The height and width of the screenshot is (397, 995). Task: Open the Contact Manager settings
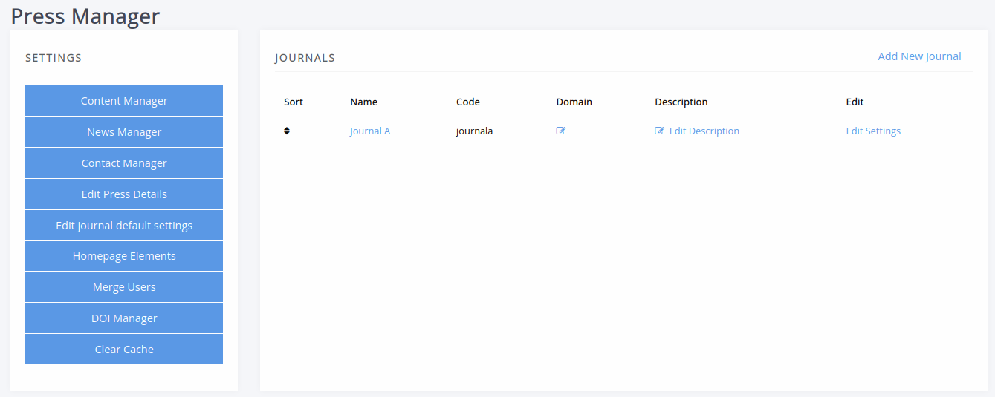pos(124,163)
